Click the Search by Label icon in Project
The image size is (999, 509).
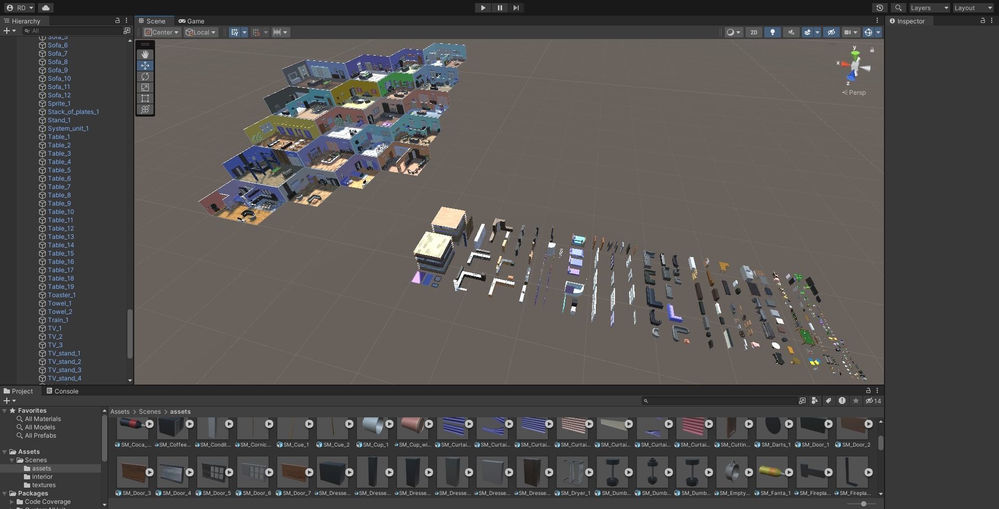click(x=828, y=401)
